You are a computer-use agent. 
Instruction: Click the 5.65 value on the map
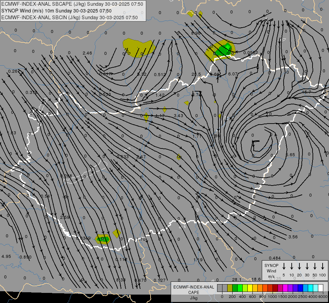pyautogui.click(x=290, y=155)
